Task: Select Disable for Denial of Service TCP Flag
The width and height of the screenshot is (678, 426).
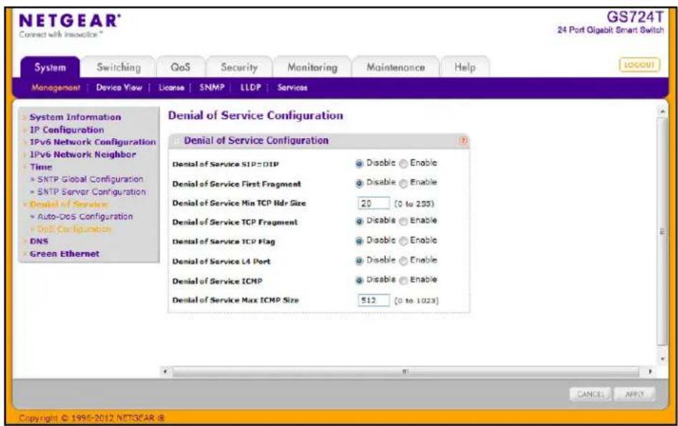Action: click(359, 241)
